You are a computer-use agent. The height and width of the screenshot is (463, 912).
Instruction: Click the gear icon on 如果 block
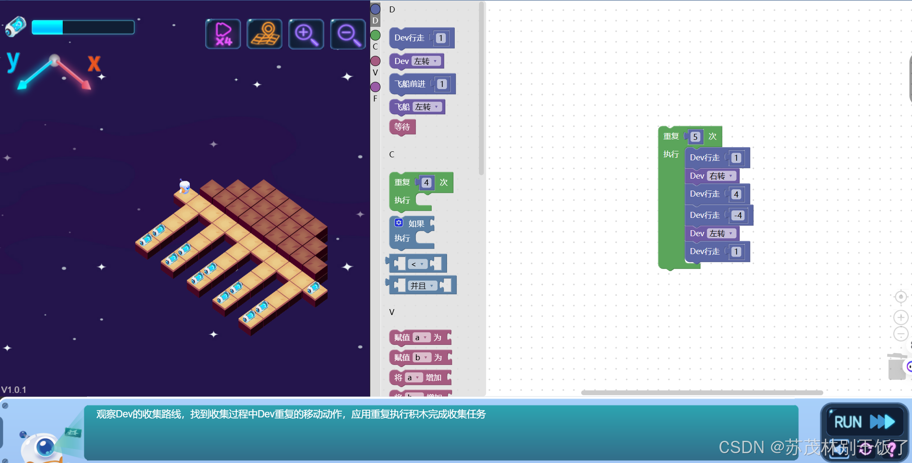(x=398, y=223)
